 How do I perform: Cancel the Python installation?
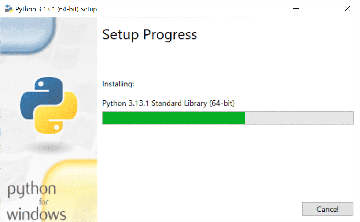coord(327,209)
